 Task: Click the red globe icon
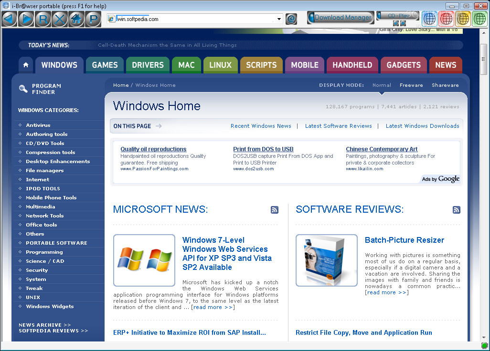pyautogui.click(x=446, y=19)
